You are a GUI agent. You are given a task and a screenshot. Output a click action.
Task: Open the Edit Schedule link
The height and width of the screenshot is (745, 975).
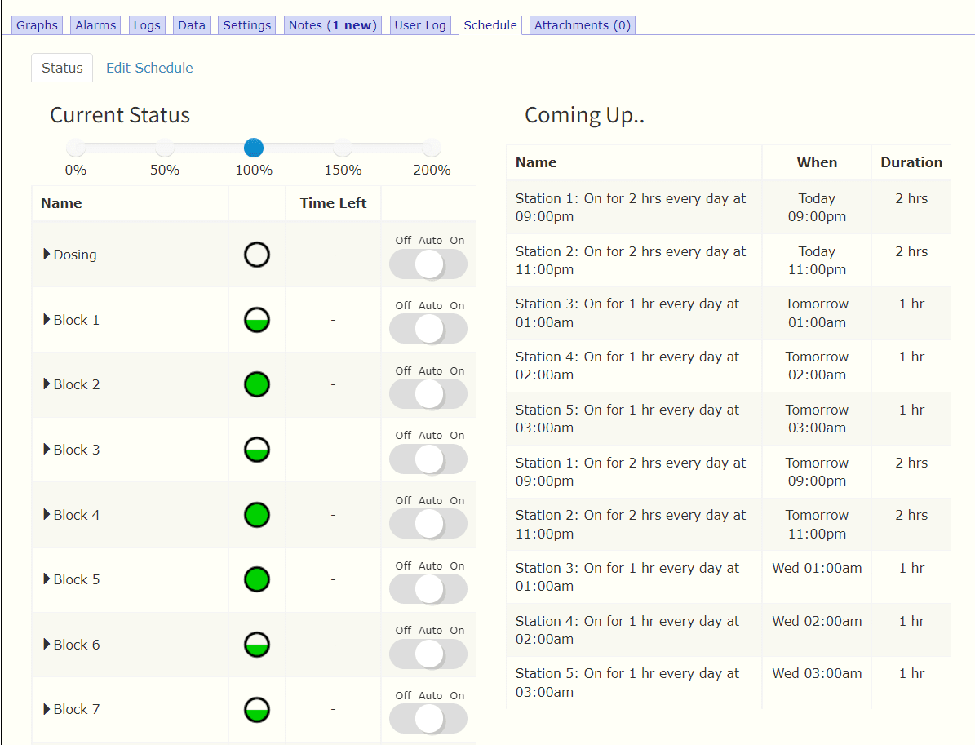[149, 68]
